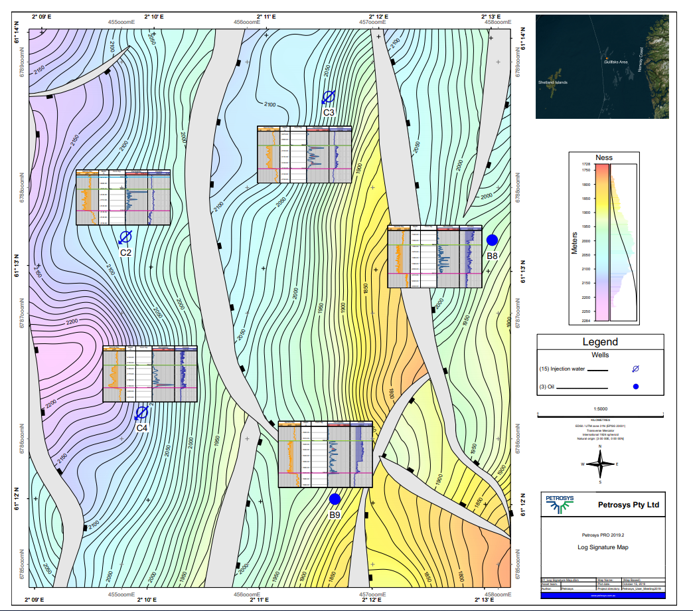Click the 458000mE bottom easting label

[498, 594]
